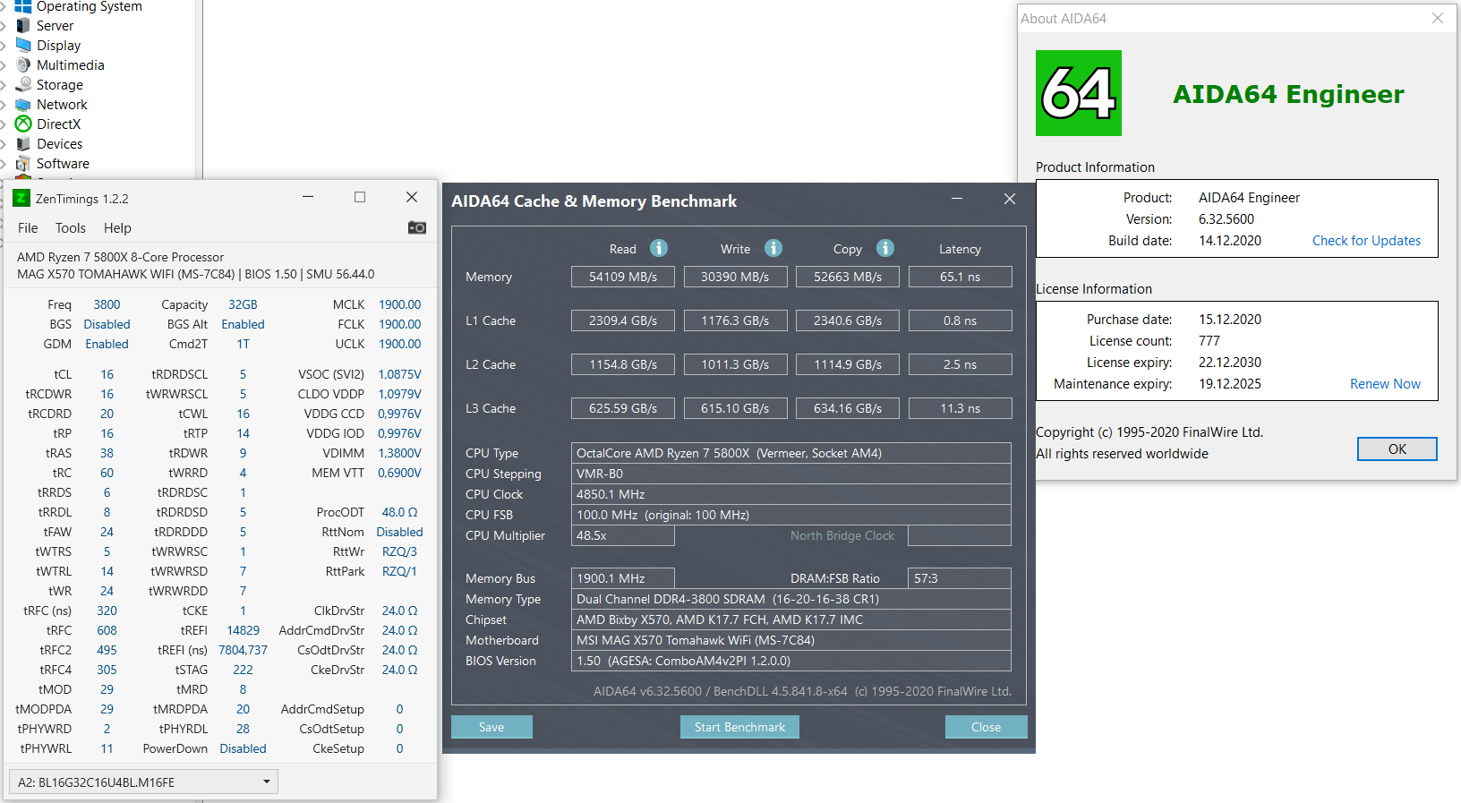Screen dimensions: 1461x803
Task: Click the empty North Bridge Clock field
Action: point(960,535)
